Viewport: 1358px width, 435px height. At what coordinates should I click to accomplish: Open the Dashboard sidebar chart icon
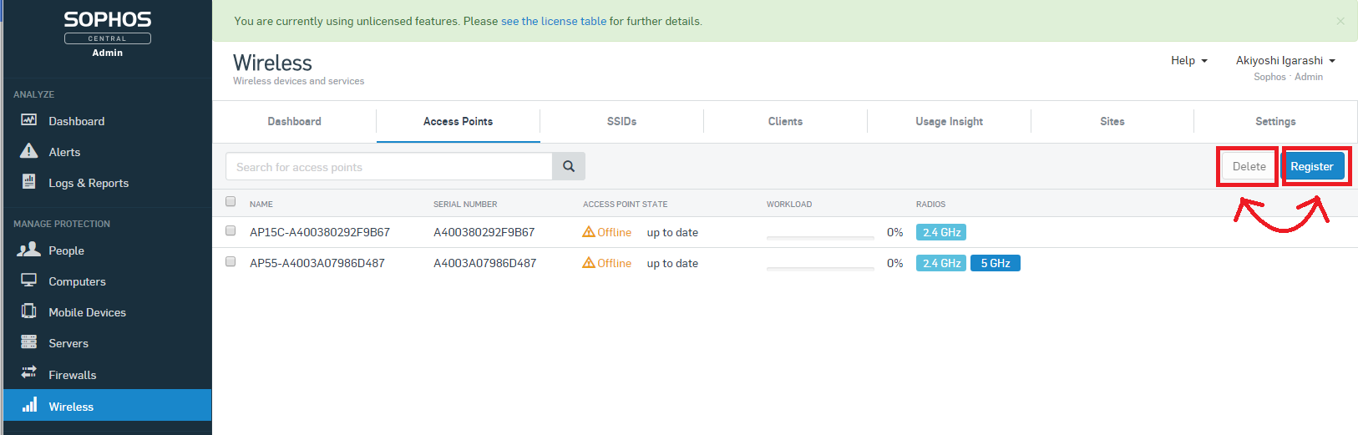(29, 120)
